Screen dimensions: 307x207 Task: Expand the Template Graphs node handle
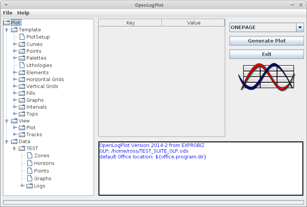point(14,100)
